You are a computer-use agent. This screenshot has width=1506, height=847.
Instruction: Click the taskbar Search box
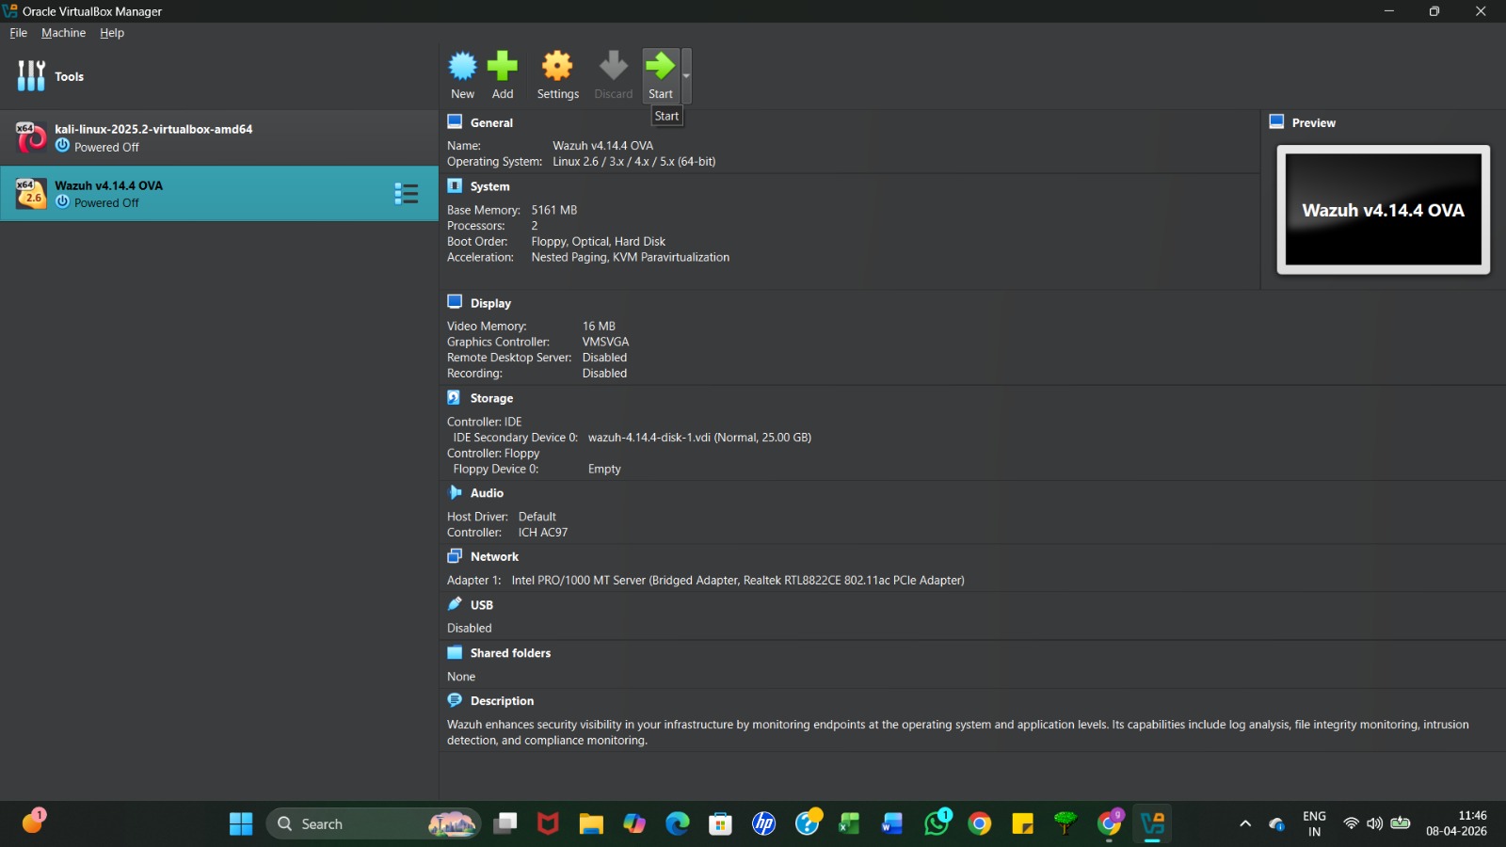click(374, 824)
